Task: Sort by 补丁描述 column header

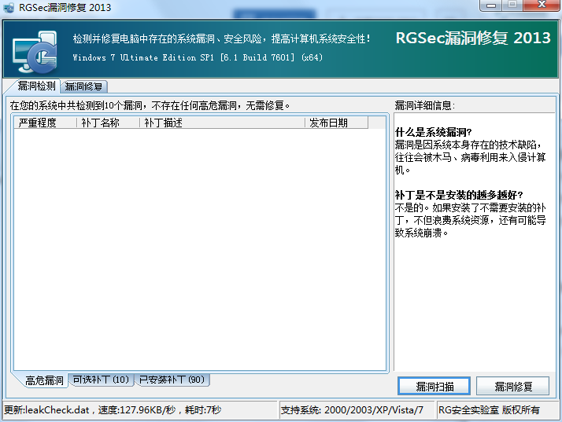Action: [x=222, y=123]
